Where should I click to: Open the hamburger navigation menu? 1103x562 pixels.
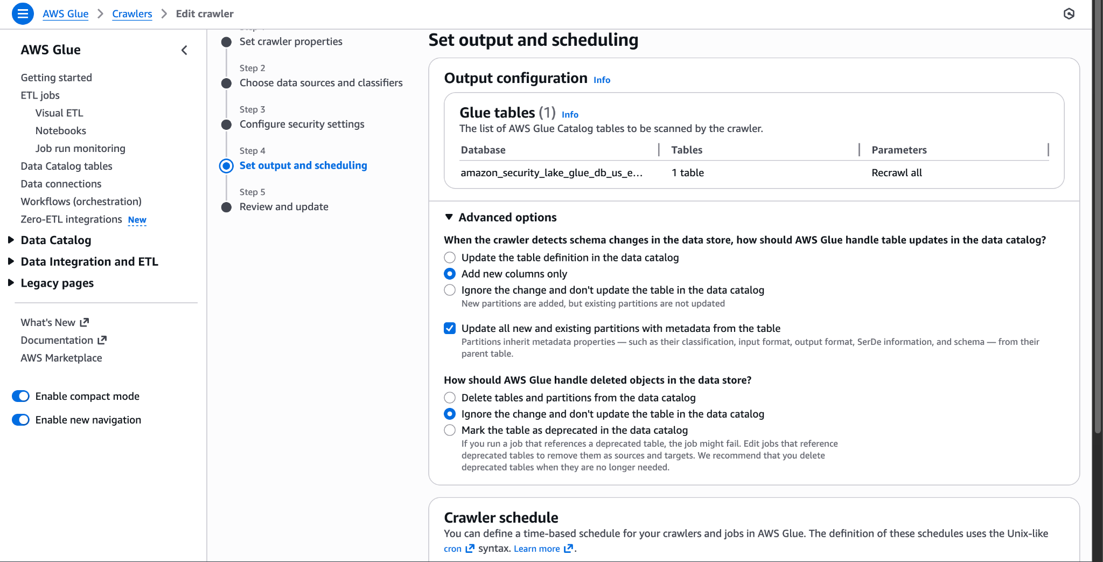(23, 13)
